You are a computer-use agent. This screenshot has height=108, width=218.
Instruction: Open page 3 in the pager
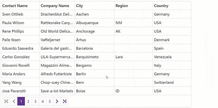[x=35, y=101]
